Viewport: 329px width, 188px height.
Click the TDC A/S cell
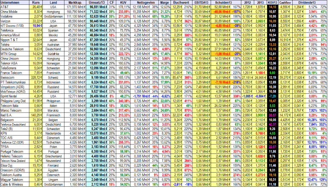[15, 138]
